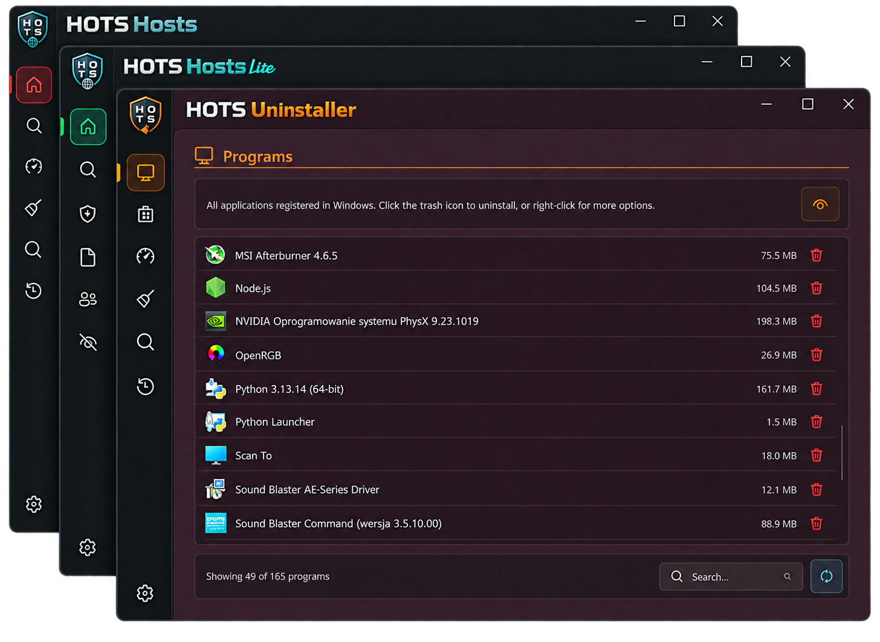Click the 198.3 MB size value
The width and height of the screenshot is (880, 642).
[776, 321]
